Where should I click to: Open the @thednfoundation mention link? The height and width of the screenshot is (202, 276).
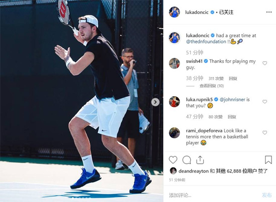[x=206, y=42]
